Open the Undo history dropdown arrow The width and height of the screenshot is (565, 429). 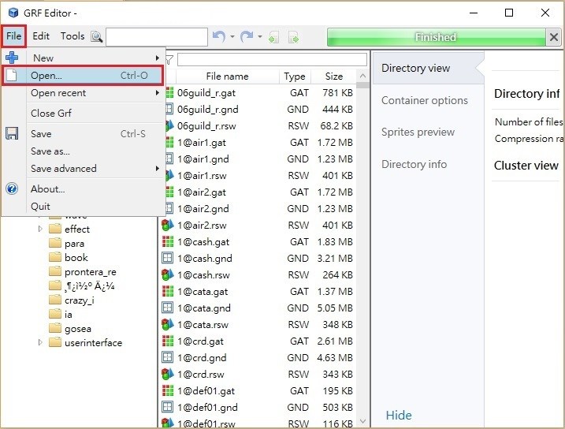[232, 36]
